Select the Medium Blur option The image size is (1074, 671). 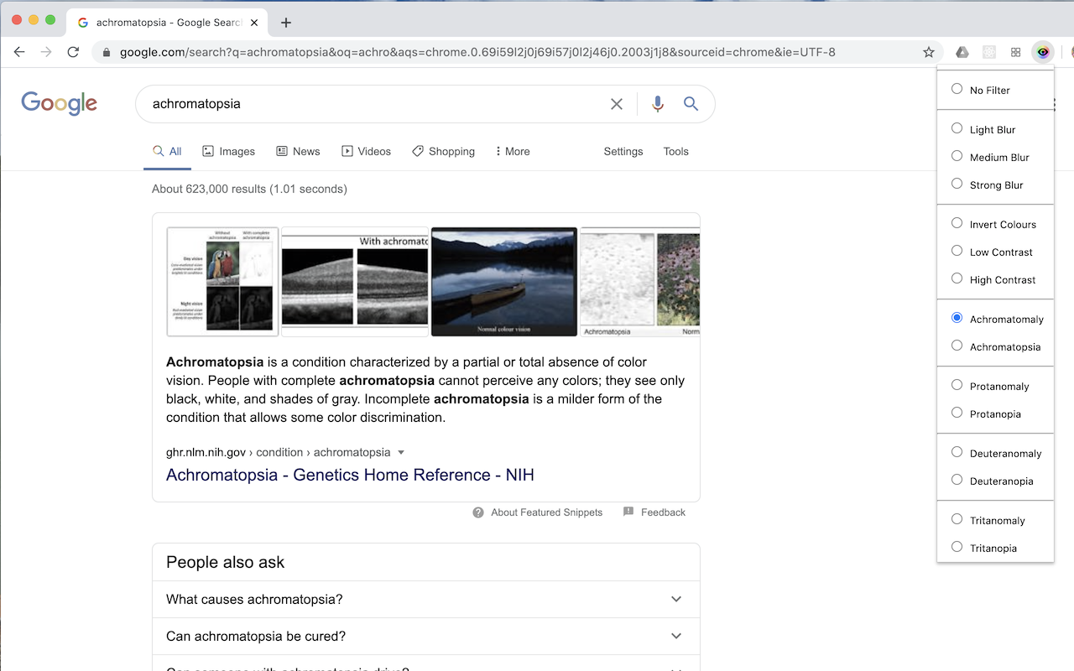coord(957,156)
